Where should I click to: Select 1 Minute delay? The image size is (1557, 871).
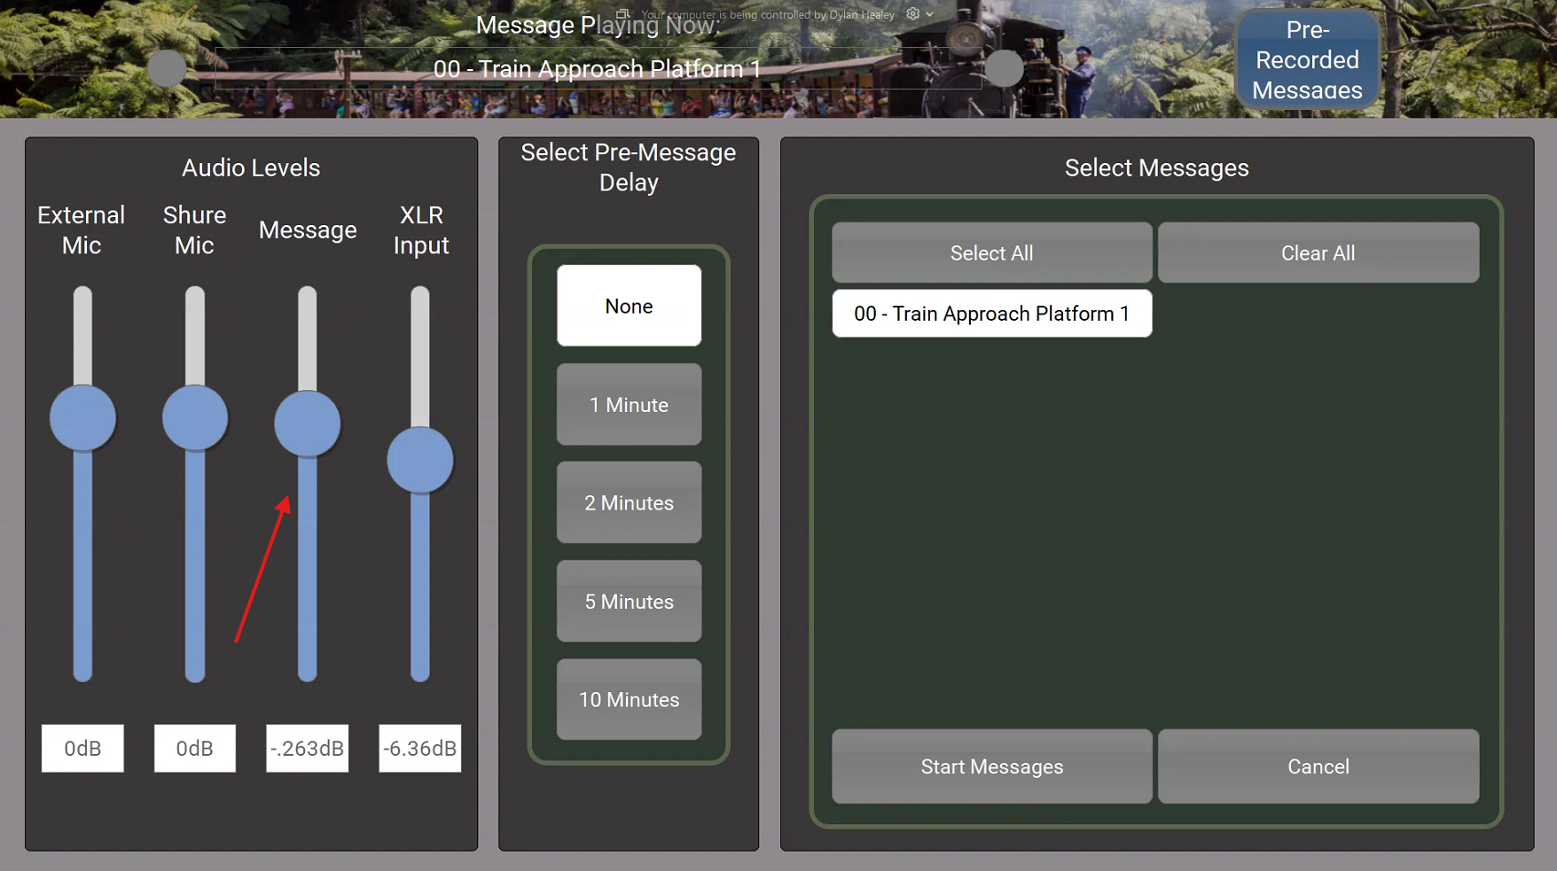click(x=629, y=405)
